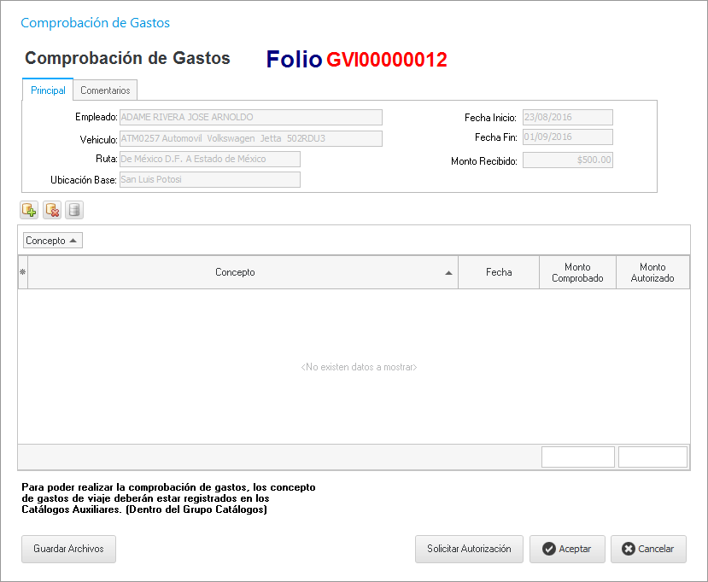Click the Monto Recibido field
The width and height of the screenshot is (708, 582).
pos(567,160)
